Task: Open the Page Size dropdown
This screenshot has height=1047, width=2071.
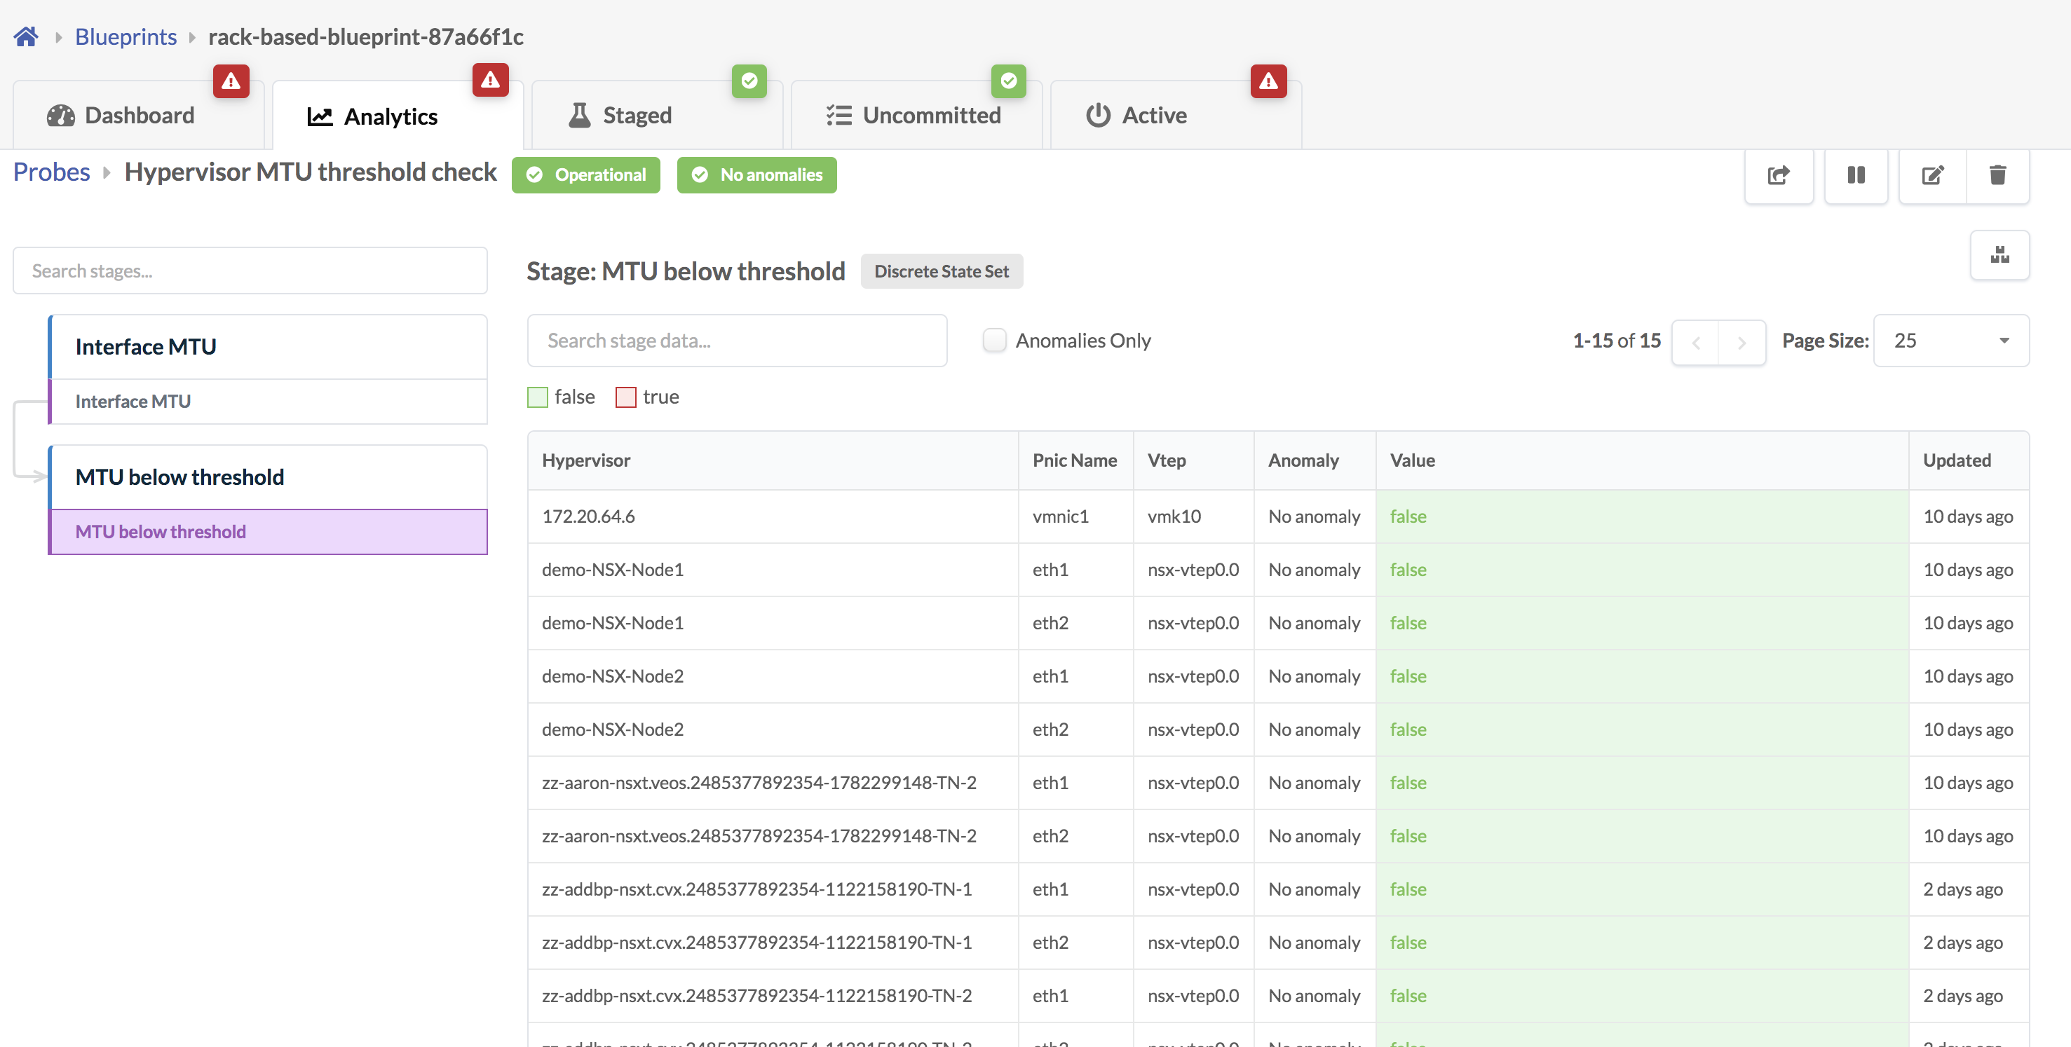Action: pyautogui.click(x=1950, y=341)
